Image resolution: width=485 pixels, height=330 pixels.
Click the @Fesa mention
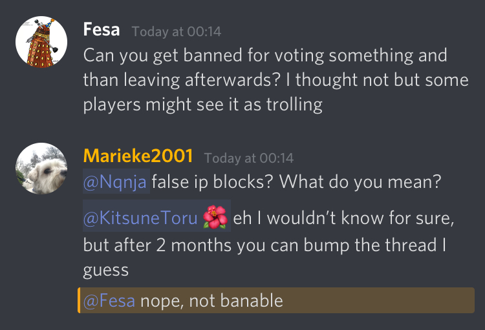109,301
